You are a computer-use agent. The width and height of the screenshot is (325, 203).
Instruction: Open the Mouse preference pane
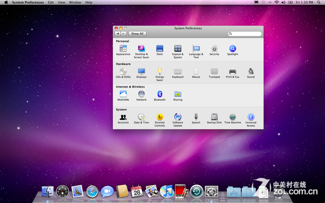(196, 73)
